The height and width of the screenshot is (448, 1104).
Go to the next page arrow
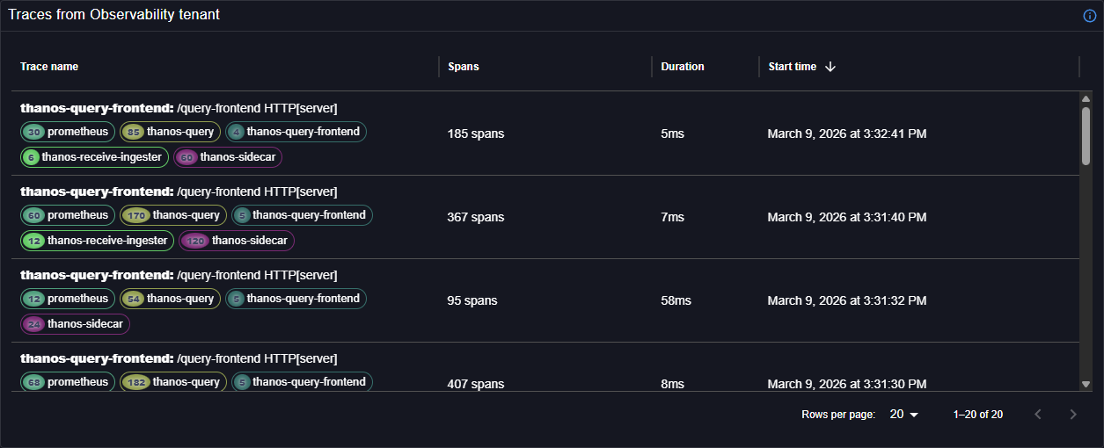[1072, 415]
